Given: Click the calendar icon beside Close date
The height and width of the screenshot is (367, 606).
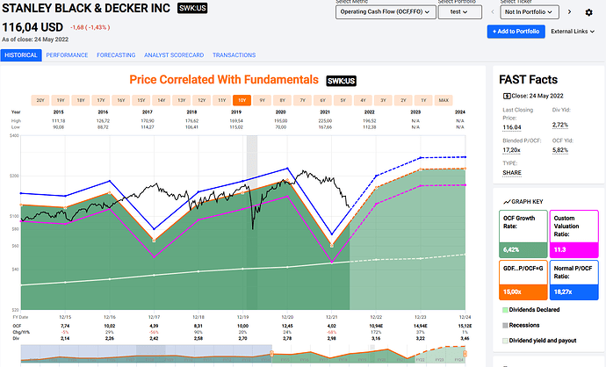Looking at the screenshot, I should (x=507, y=95).
